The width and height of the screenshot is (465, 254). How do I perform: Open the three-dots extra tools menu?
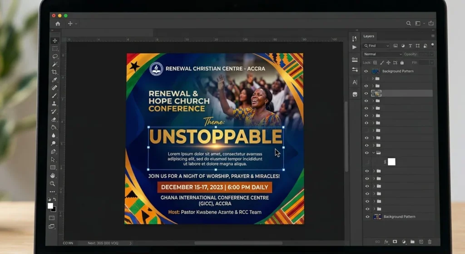coord(52,192)
